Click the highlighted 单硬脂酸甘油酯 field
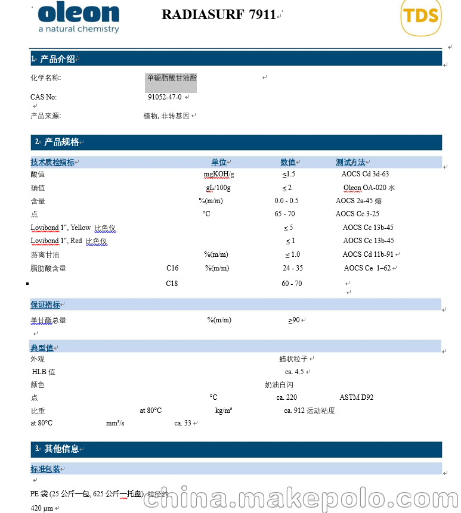 point(171,82)
